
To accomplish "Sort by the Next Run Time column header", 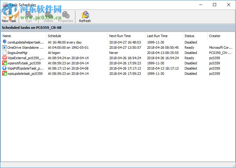I will tap(120, 36).
